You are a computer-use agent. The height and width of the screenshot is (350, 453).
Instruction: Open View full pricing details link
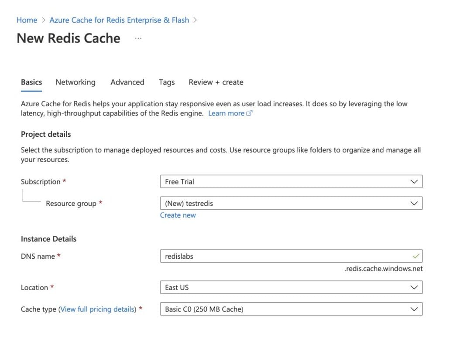[97, 309]
